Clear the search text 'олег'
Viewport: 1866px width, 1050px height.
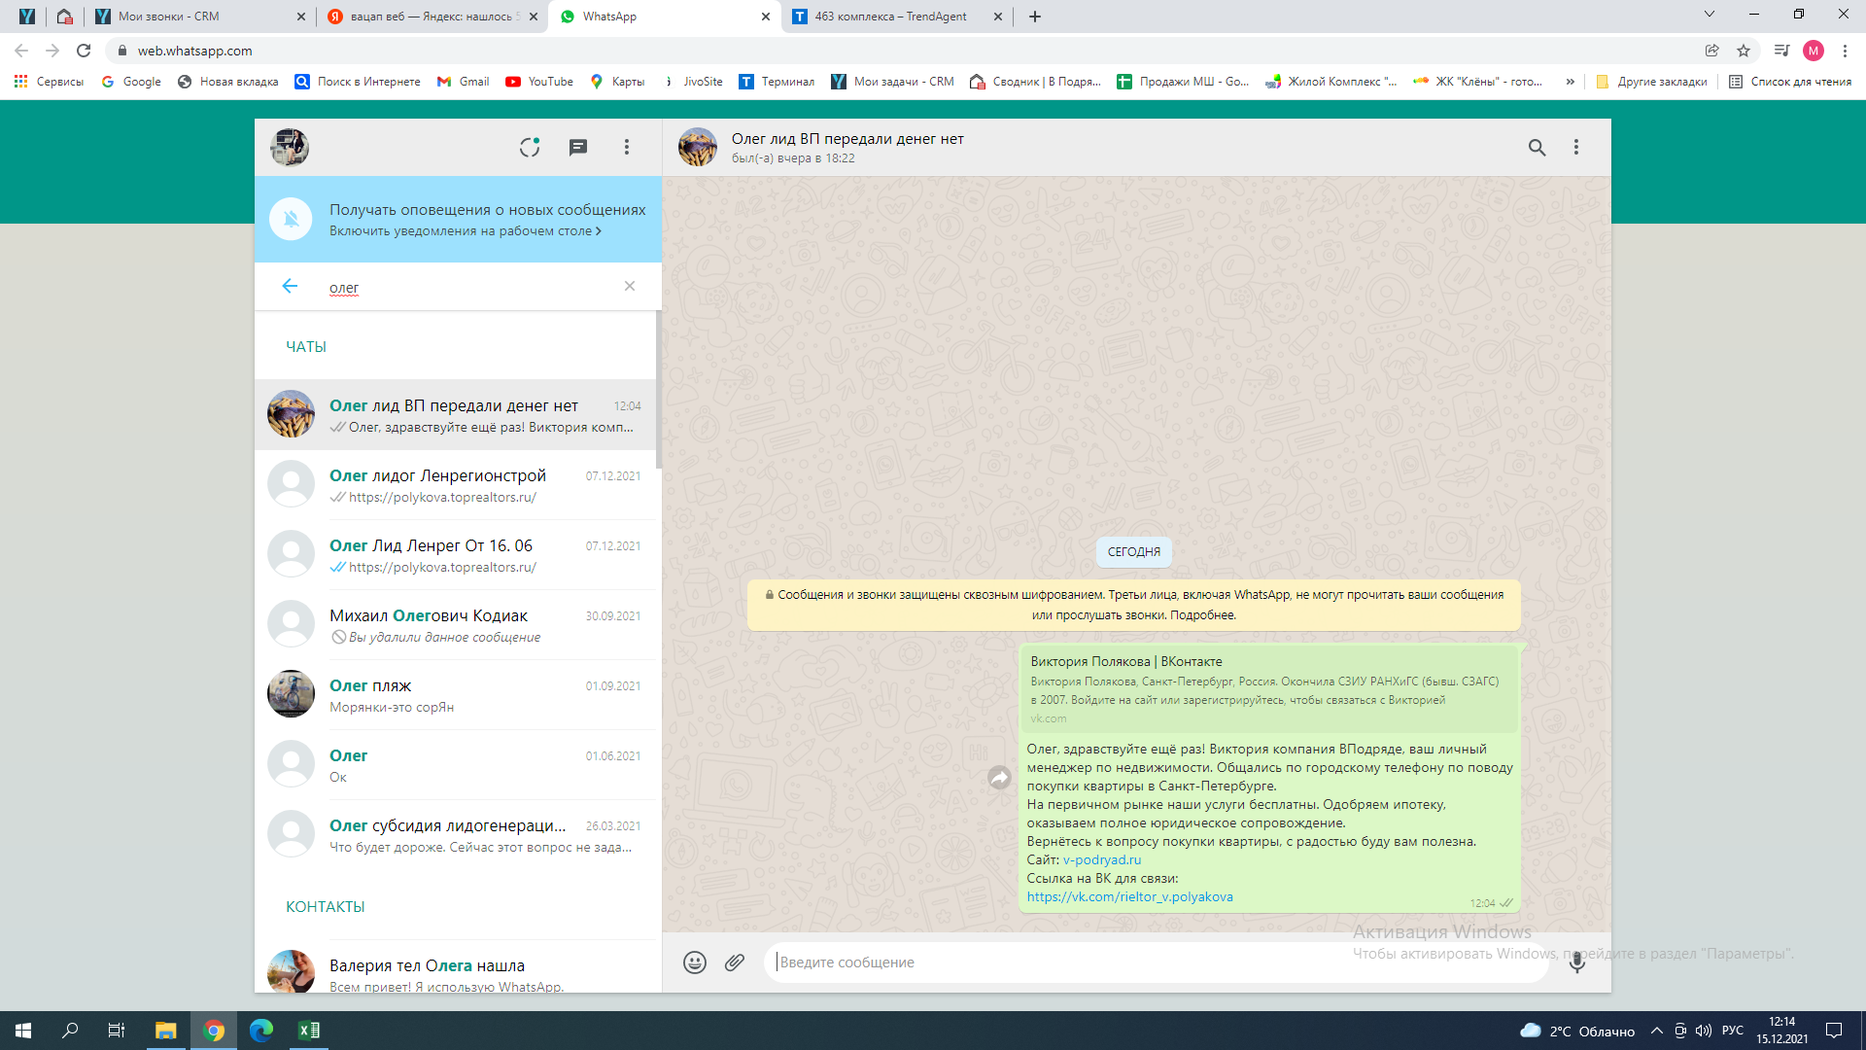pyautogui.click(x=630, y=286)
